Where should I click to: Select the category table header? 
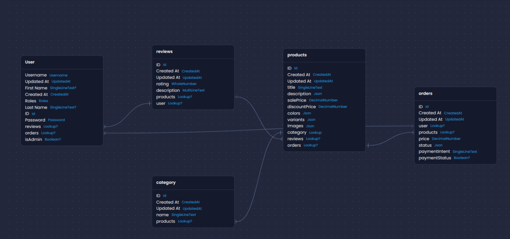[x=166, y=182]
